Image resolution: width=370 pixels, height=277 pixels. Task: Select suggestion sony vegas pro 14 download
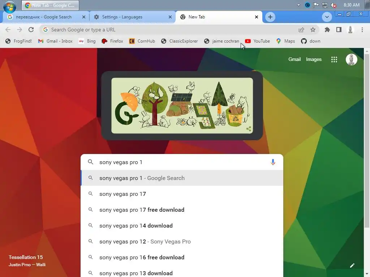tap(182, 226)
